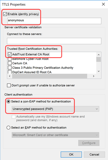Check the Certum CA certificate
The height and width of the screenshot is (160, 108).
(10, 63)
